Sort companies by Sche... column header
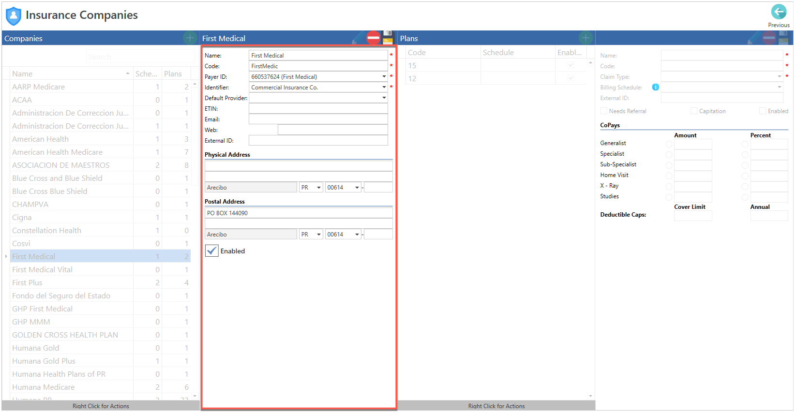796x412 pixels. point(147,74)
